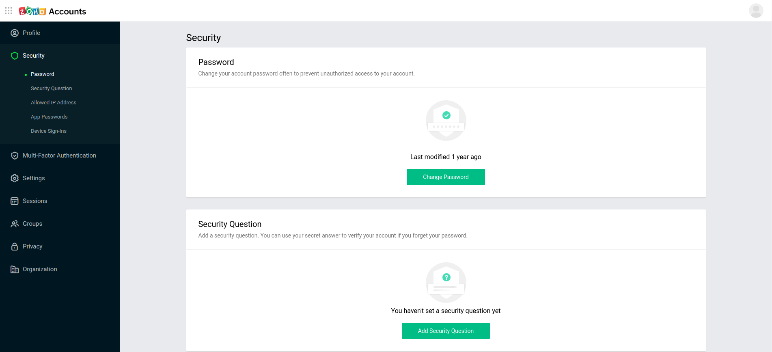Click the Privacy lock icon
The image size is (772, 352).
click(15, 246)
